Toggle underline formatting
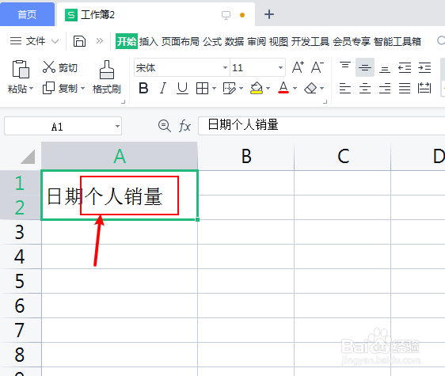Screen dimensions: 445x376 [x=182, y=88]
